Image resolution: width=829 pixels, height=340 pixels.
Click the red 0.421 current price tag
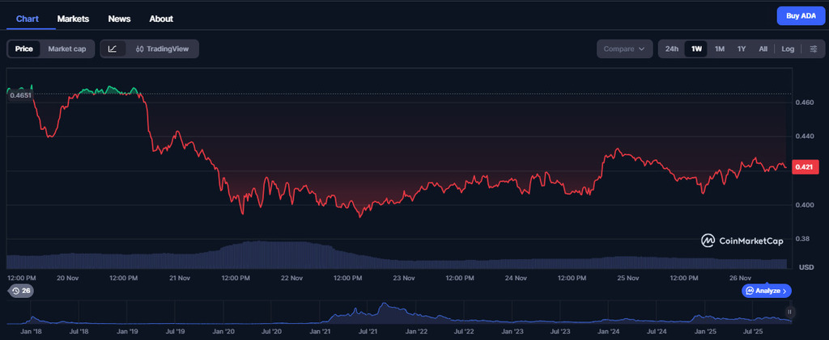[x=804, y=167]
